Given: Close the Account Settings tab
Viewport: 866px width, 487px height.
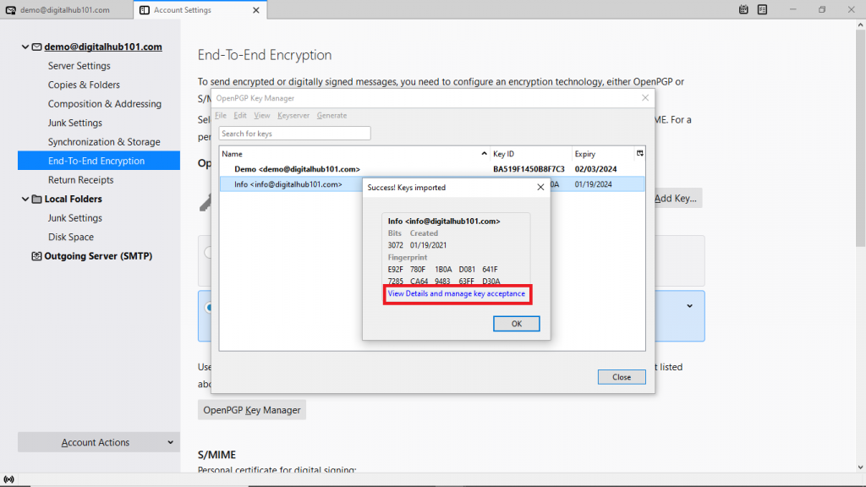Looking at the screenshot, I should coord(255,10).
